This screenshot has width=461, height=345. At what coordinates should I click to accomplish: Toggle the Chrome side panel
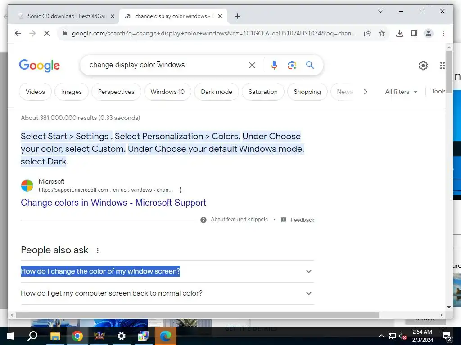(414, 33)
